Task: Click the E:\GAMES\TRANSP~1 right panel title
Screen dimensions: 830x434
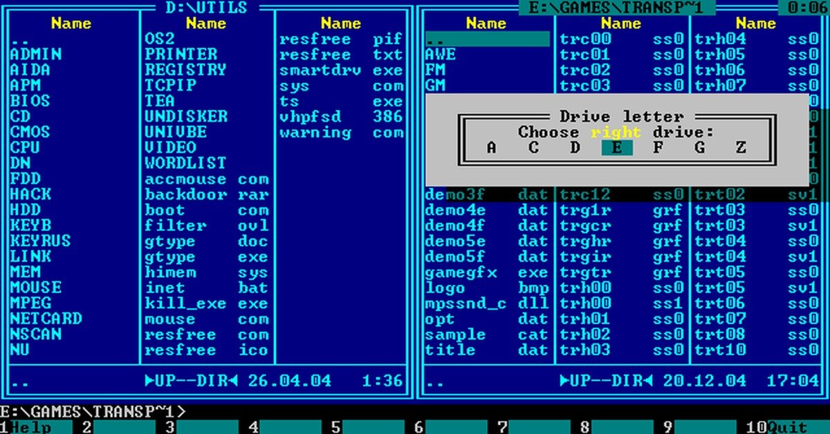Action: (617, 8)
